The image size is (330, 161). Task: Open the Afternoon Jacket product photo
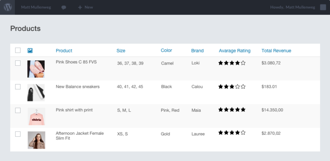[x=36, y=140]
